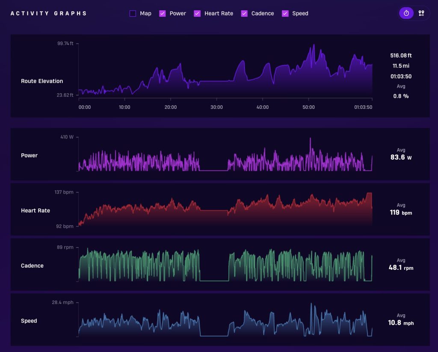Click the tallest power spike in Power graph
438x352 pixels.
tap(310, 139)
